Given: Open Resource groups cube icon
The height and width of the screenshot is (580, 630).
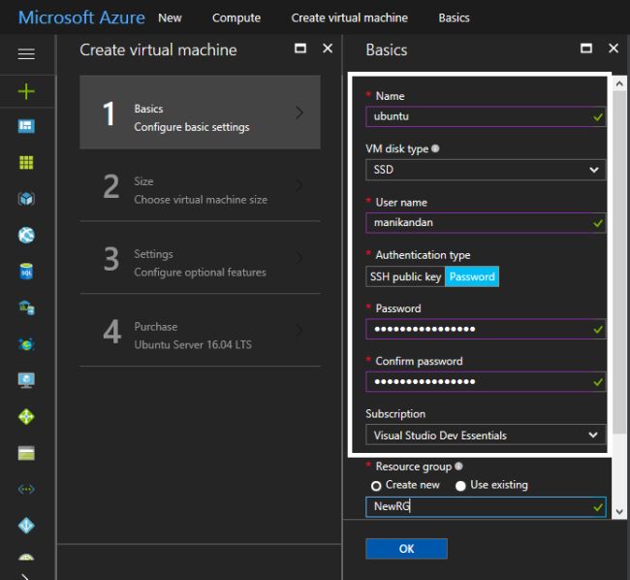Looking at the screenshot, I should click(26, 199).
